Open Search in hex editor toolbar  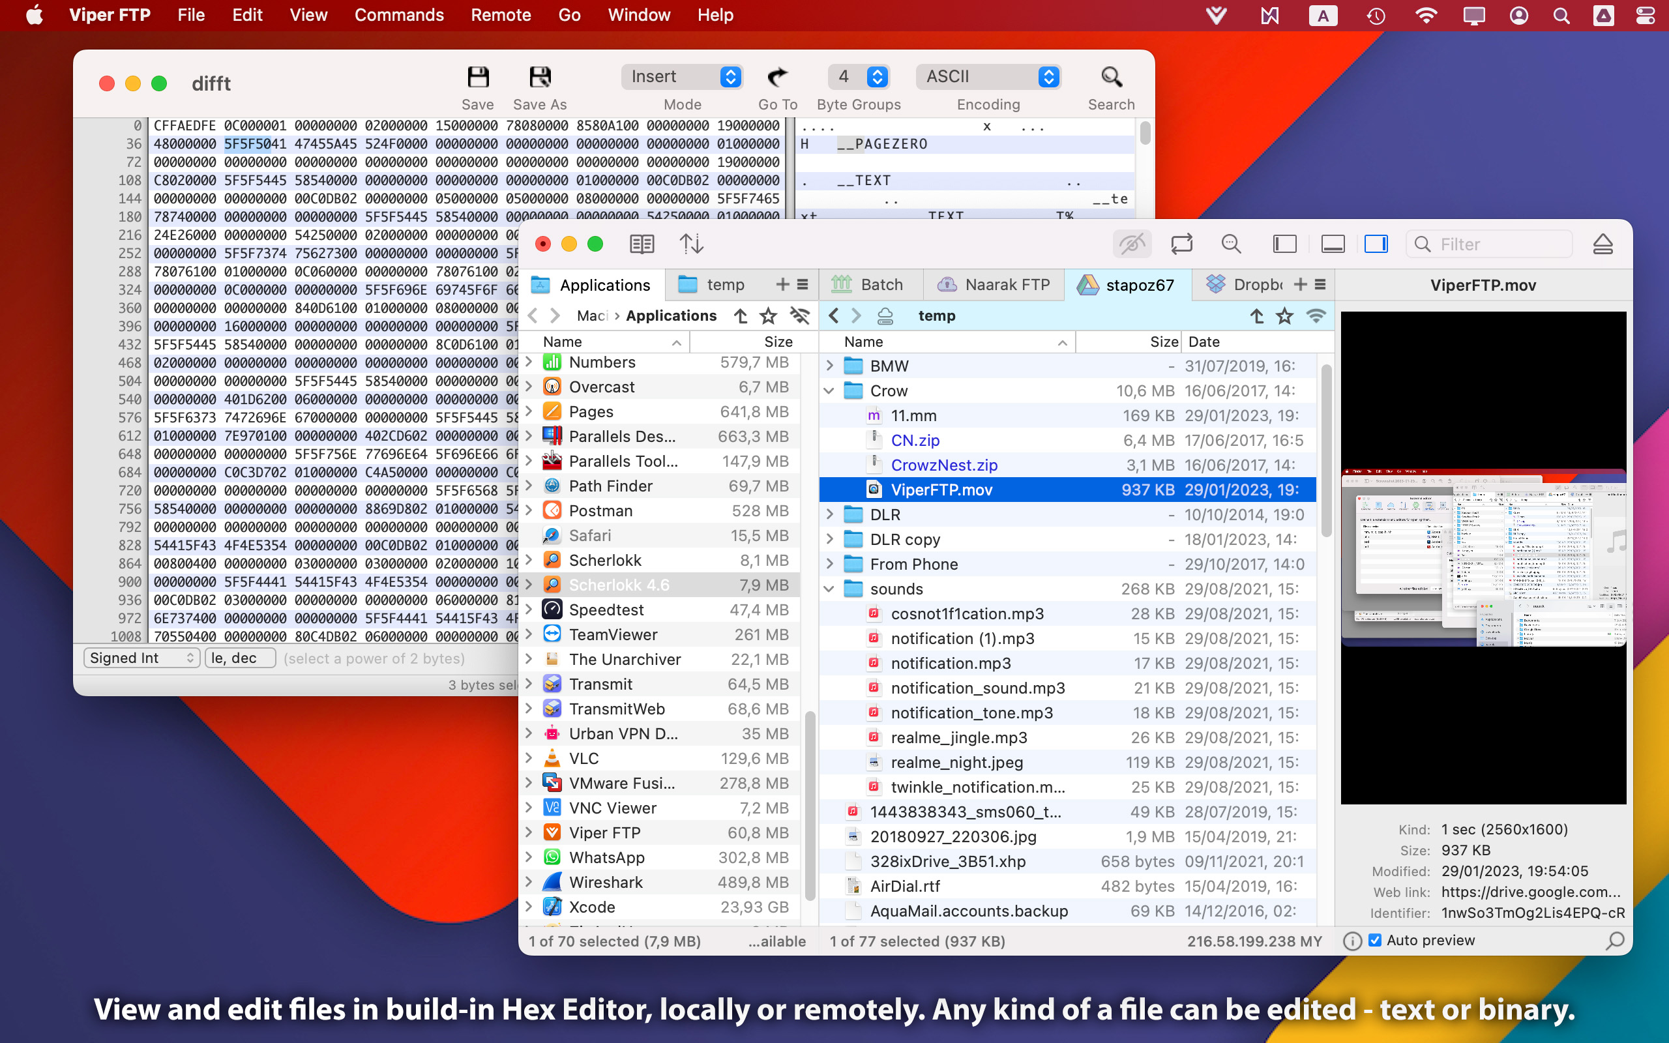(1110, 78)
